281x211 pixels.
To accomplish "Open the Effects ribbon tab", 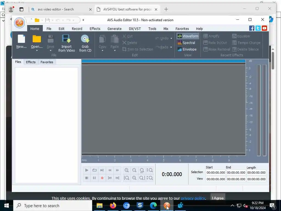I will pyautogui.click(x=95, y=29).
